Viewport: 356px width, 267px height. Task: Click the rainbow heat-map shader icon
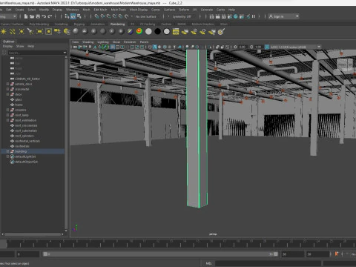(139, 31)
